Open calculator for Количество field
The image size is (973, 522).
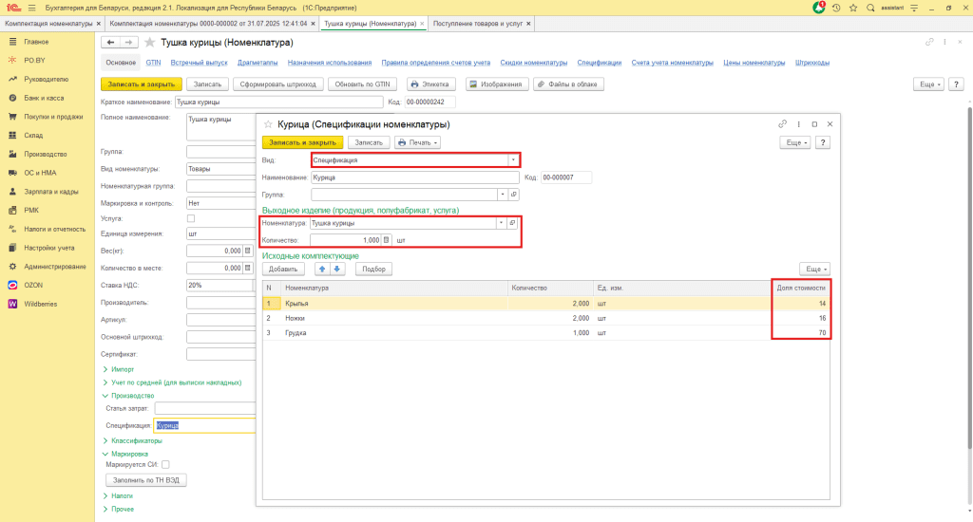pos(386,240)
